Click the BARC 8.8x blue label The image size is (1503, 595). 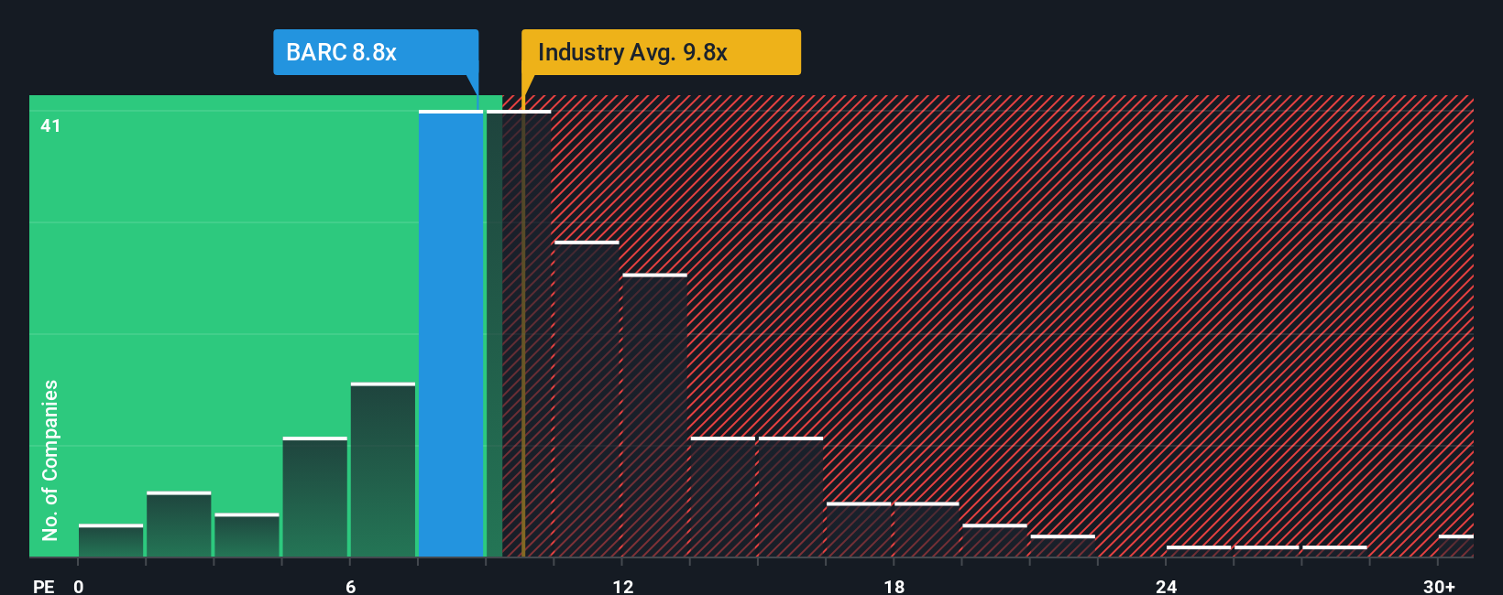click(376, 52)
